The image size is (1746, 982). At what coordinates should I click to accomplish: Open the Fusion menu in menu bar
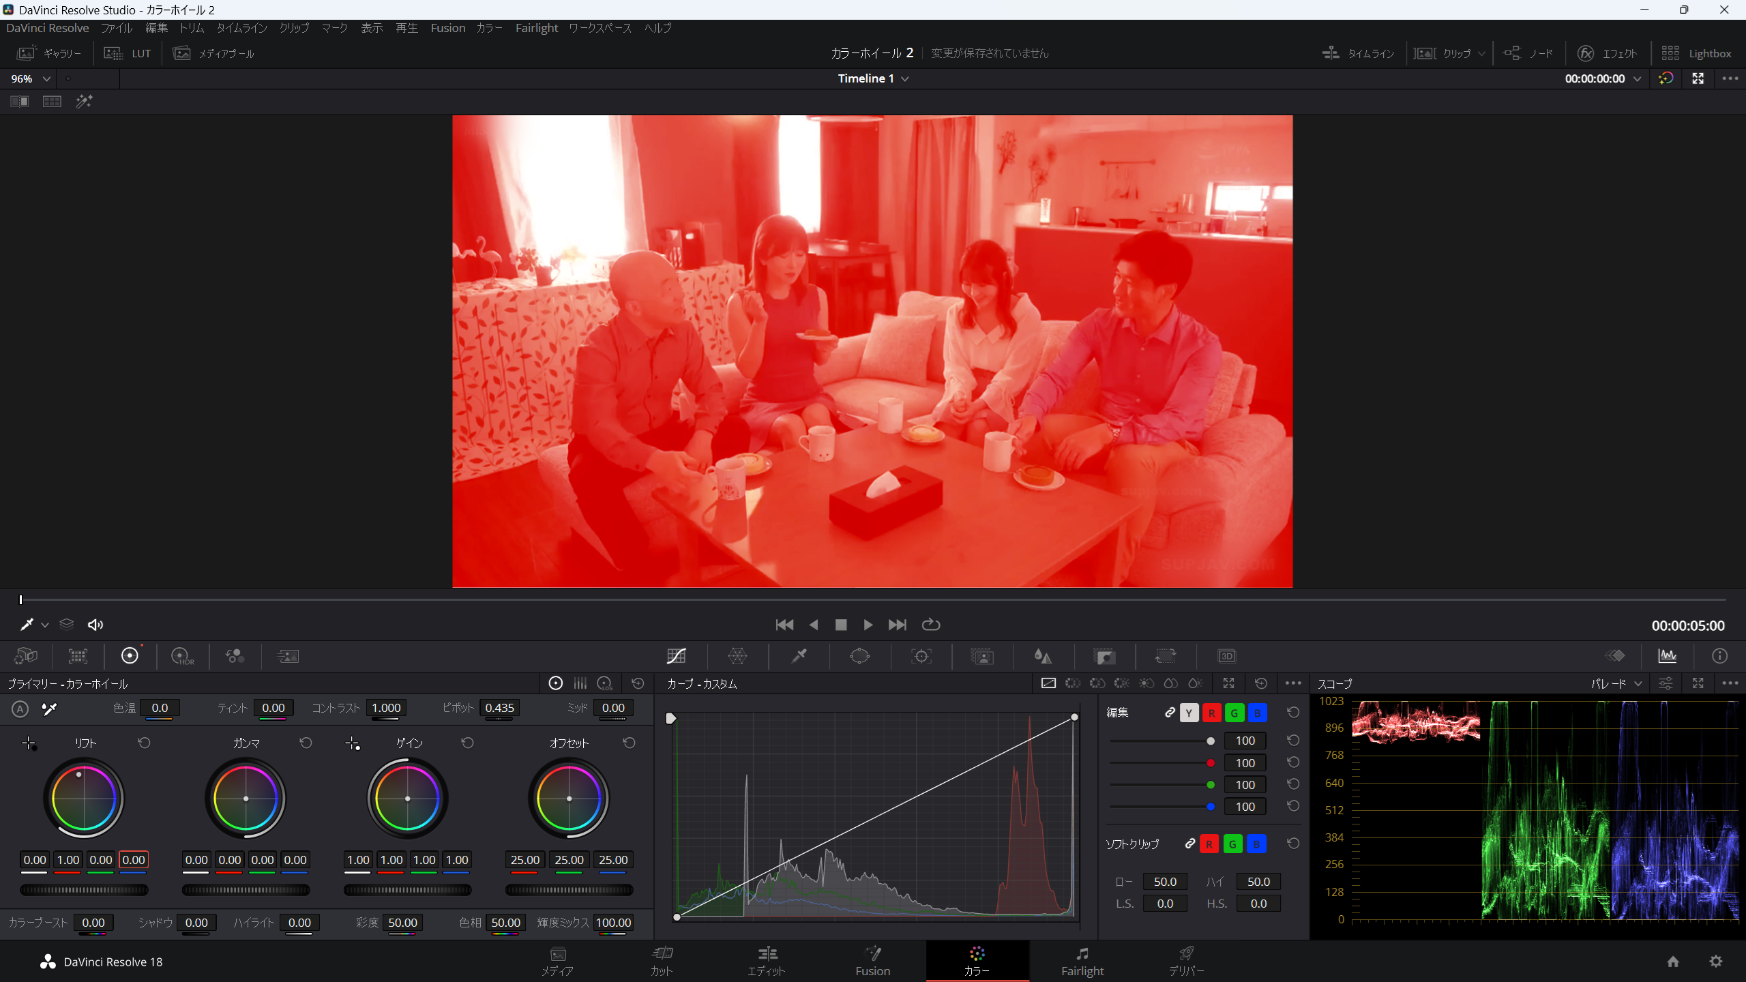447,28
